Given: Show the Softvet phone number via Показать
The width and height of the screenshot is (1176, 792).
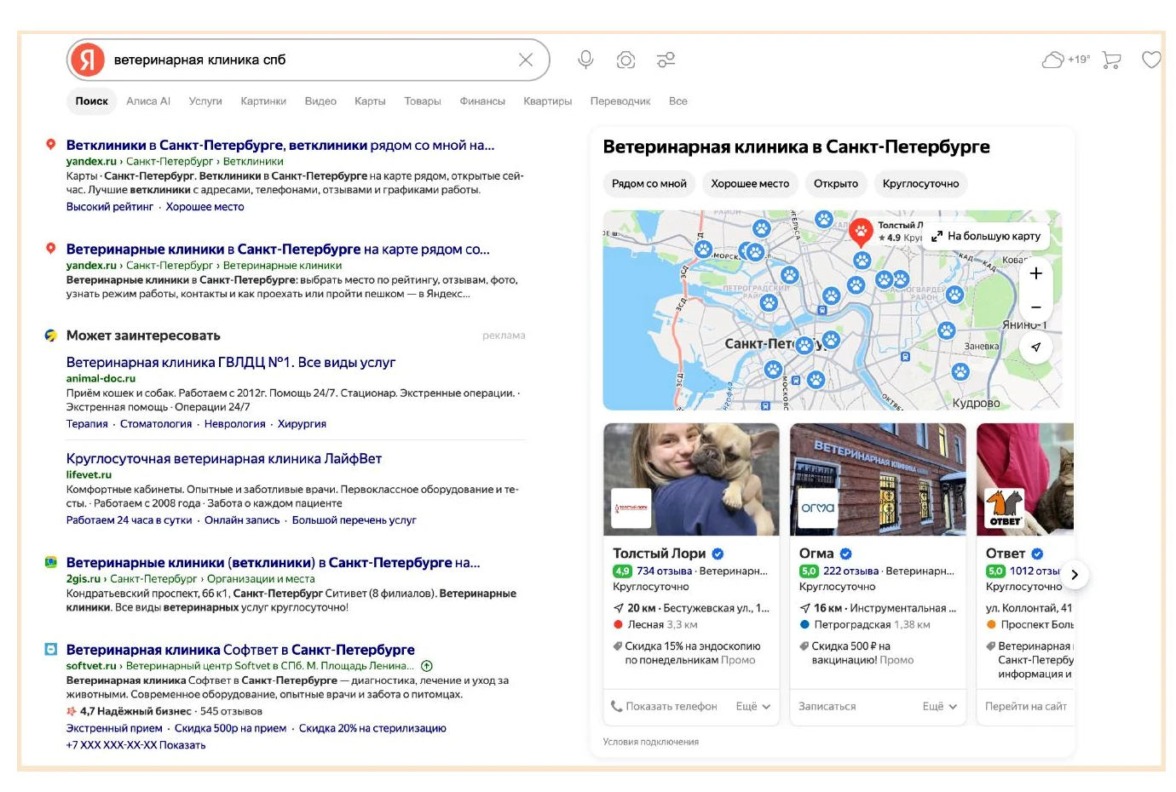Looking at the screenshot, I should click(182, 745).
